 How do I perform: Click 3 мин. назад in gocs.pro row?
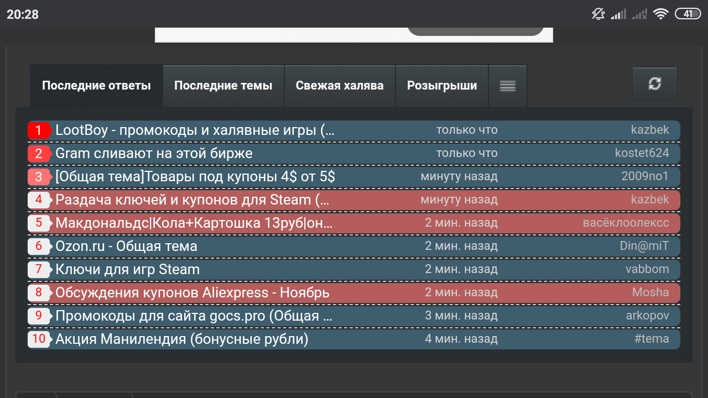pos(461,316)
